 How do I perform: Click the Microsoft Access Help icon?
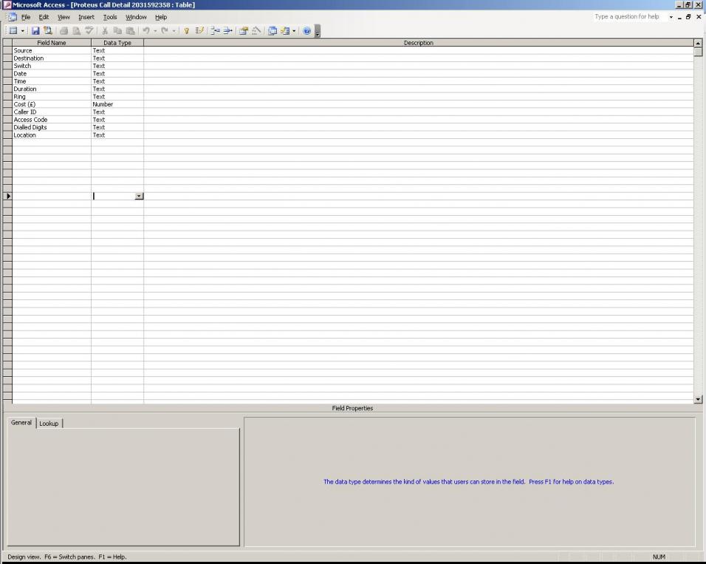tap(306, 30)
